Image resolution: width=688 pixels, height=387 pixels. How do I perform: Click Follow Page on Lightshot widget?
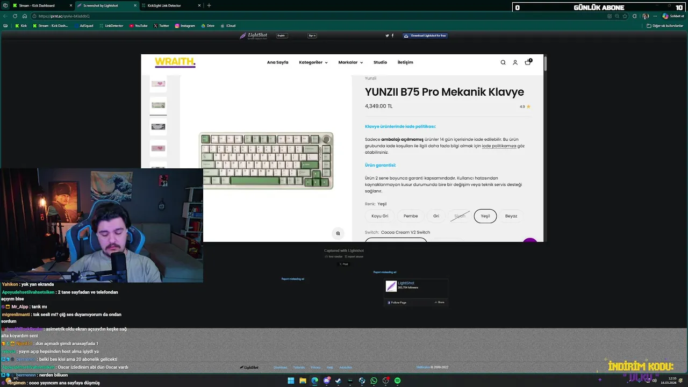pos(397,303)
